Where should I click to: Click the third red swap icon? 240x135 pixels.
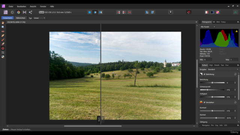click(x=129, y=12)
